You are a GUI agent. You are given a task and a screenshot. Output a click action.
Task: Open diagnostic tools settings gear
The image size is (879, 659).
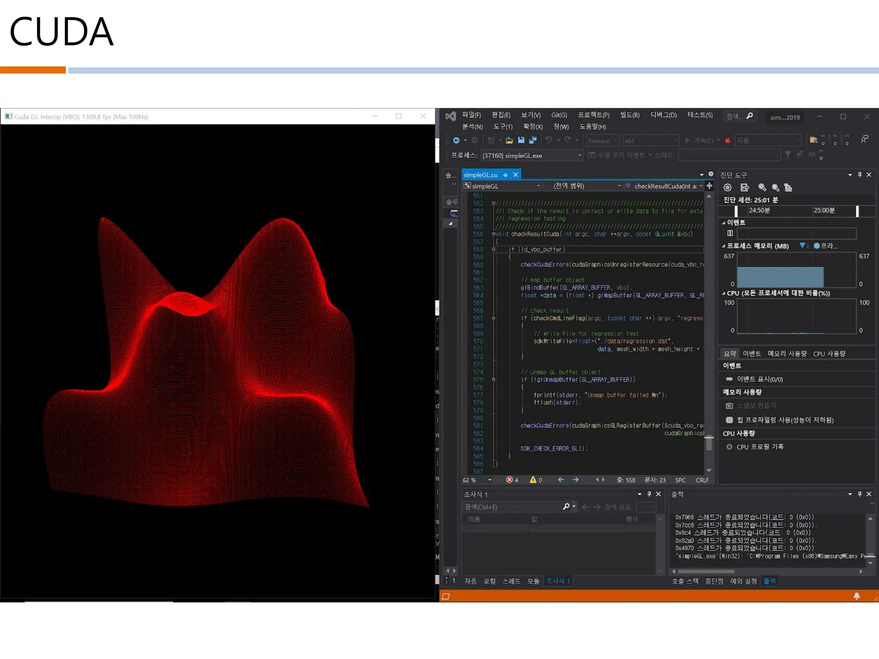point(727,187)
